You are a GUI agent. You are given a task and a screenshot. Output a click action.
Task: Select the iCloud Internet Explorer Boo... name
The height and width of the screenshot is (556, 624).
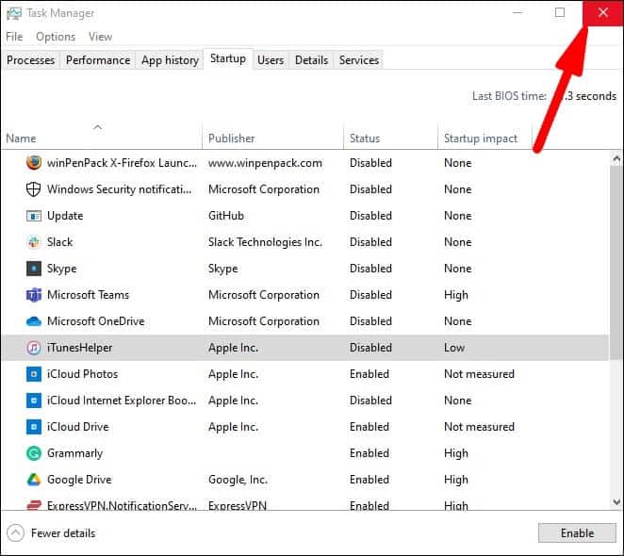click(122, 401)
